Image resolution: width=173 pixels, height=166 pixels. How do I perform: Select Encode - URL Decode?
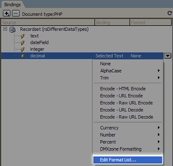point(128,110)
